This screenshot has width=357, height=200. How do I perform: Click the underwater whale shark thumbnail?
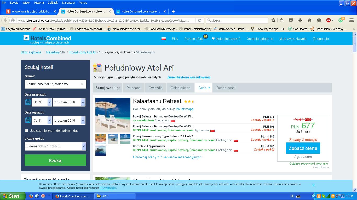(101, 151)
